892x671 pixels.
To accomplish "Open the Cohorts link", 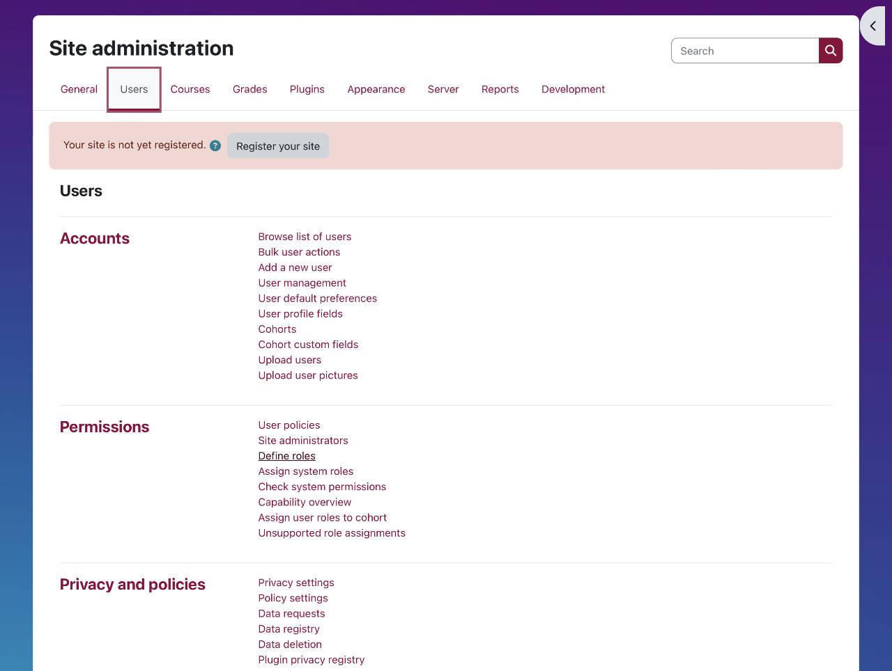I will tap(277, 329).
